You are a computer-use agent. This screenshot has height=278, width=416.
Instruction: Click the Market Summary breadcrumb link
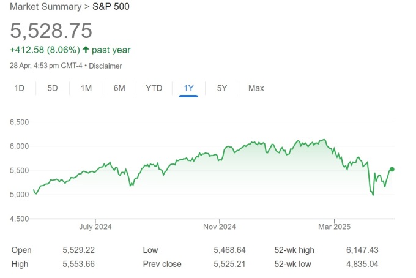[45, 7]
